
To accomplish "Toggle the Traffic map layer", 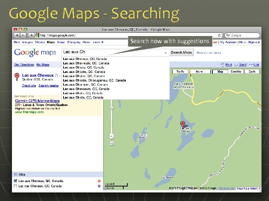I will click(180, 71).
